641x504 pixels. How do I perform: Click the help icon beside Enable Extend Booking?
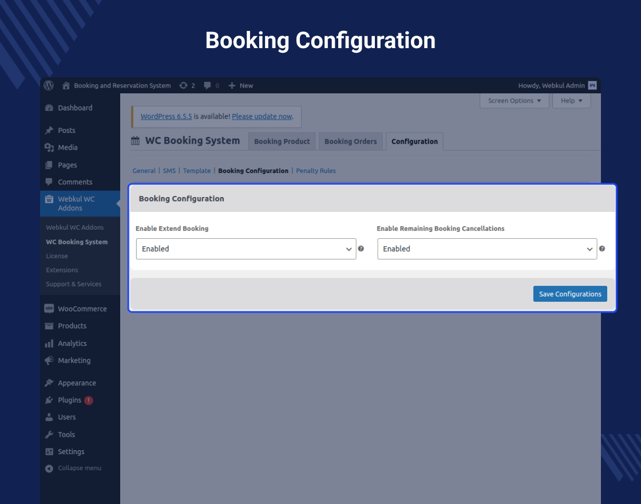pyautogui.click(x=361, y=249)
